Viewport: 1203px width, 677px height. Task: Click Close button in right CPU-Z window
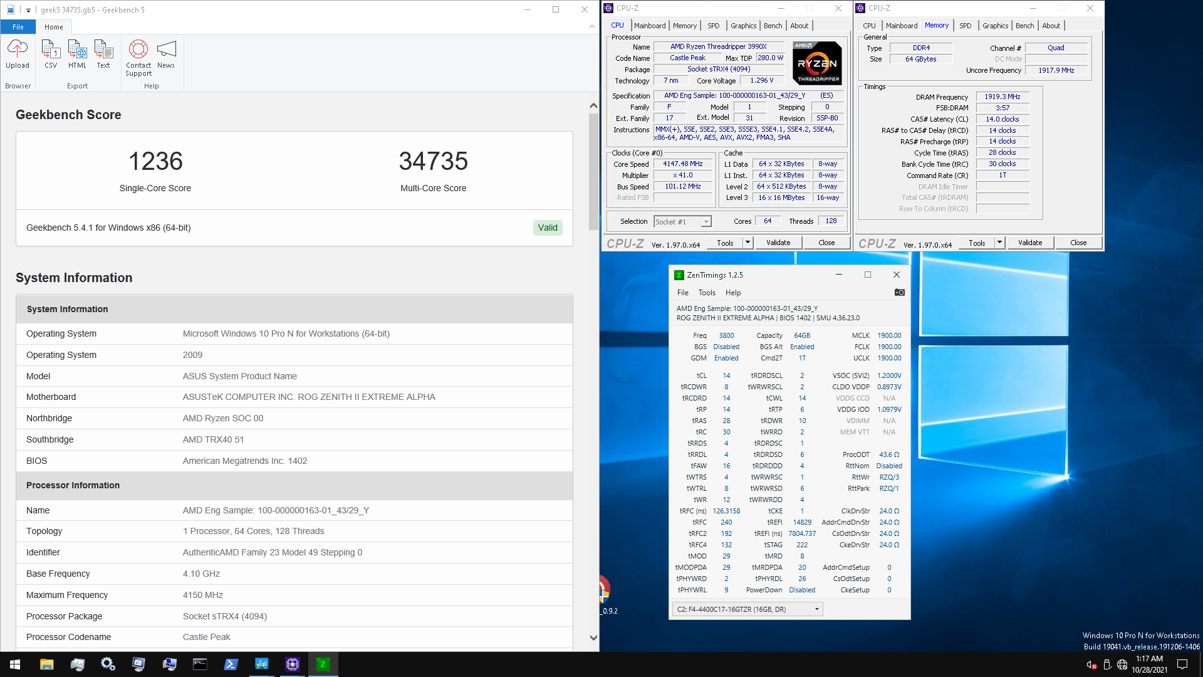[1078, 243]
